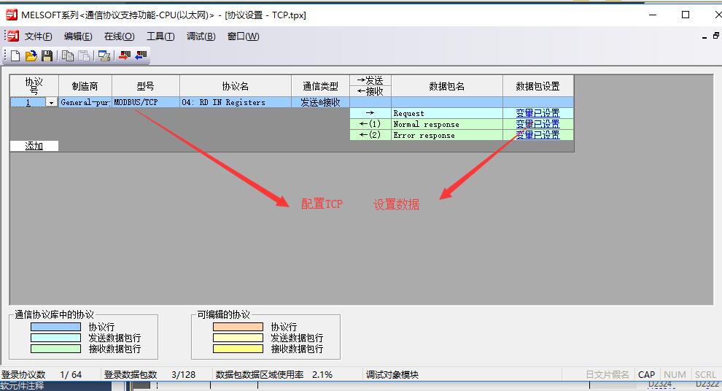Click the ←(1) receive cell

(x=370, y=124)
